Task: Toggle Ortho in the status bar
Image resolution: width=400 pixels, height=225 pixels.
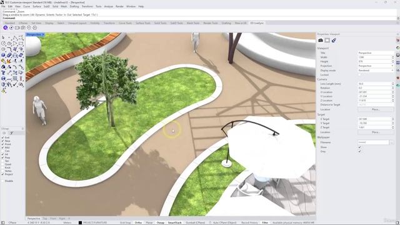Action: point(138,222)
